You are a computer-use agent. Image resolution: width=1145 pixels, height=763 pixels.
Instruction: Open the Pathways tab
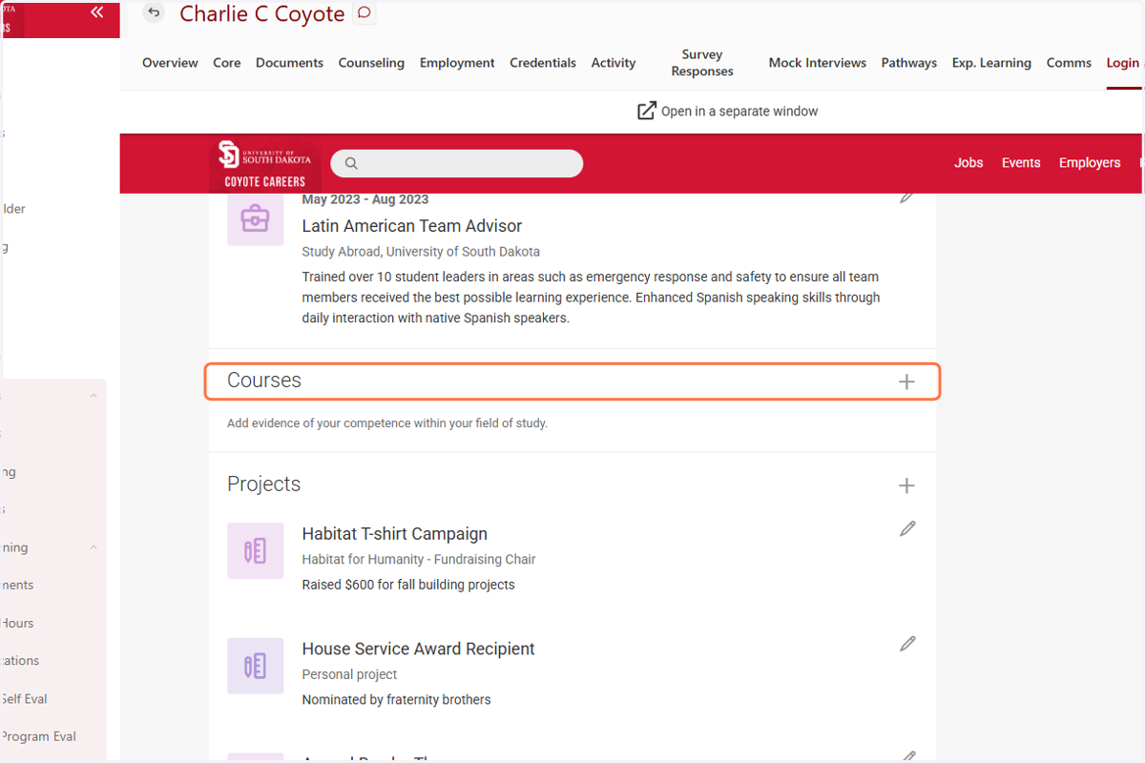pyautogui.click(x=909, y=63)
